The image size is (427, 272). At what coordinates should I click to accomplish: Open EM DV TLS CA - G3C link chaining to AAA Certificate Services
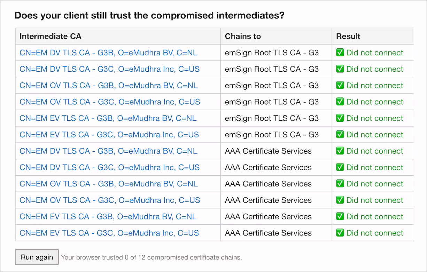[110, 167]
